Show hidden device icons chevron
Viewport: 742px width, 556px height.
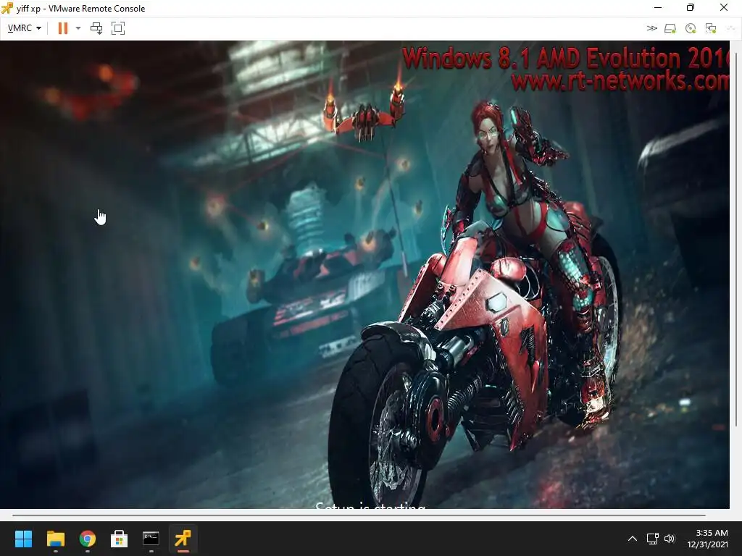(x=651, y=28)
